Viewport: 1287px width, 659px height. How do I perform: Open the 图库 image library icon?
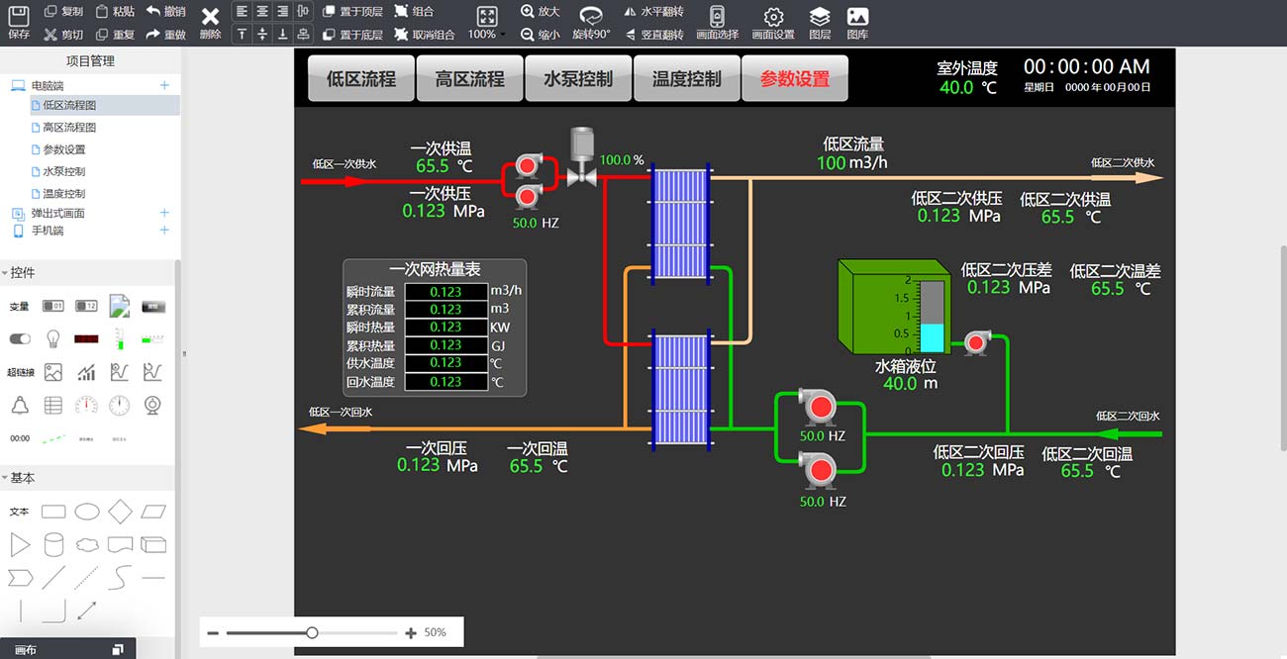857,17
